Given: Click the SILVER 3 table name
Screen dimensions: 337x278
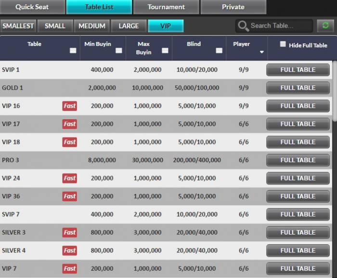Looking at the screenshot, I should (13, 233).
